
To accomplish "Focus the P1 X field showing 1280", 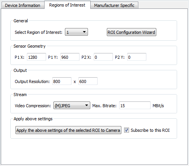I will point(36,57).
